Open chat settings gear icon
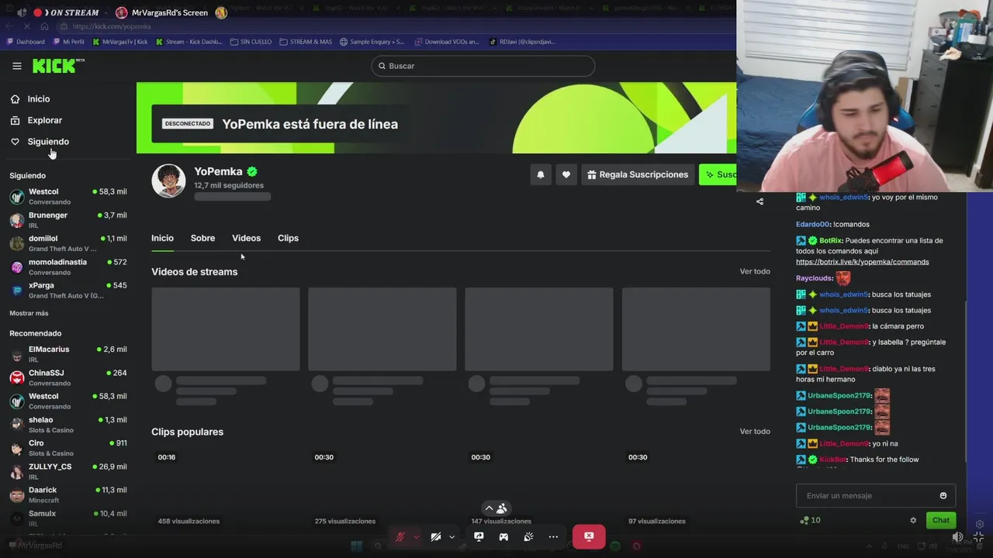Screen dimensions: 993x558 pos(913,521)
